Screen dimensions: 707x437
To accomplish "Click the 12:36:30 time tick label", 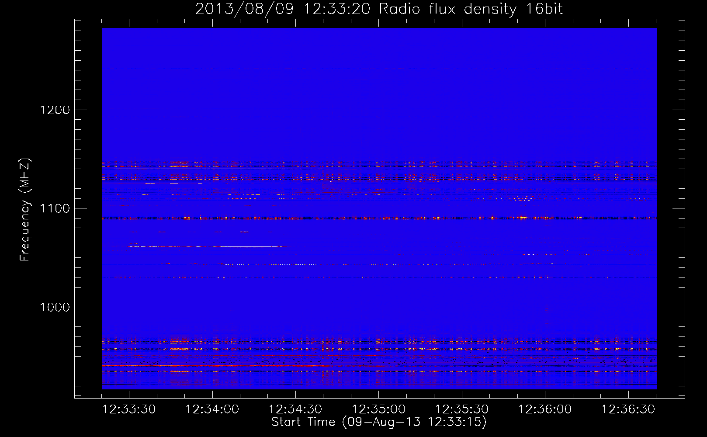I will [628, 409].
